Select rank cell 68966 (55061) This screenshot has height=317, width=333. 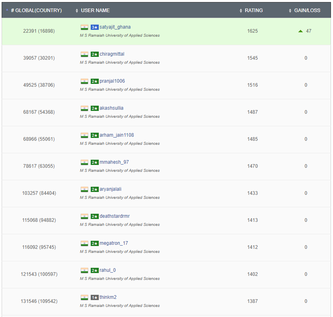[x=39, y=139]
